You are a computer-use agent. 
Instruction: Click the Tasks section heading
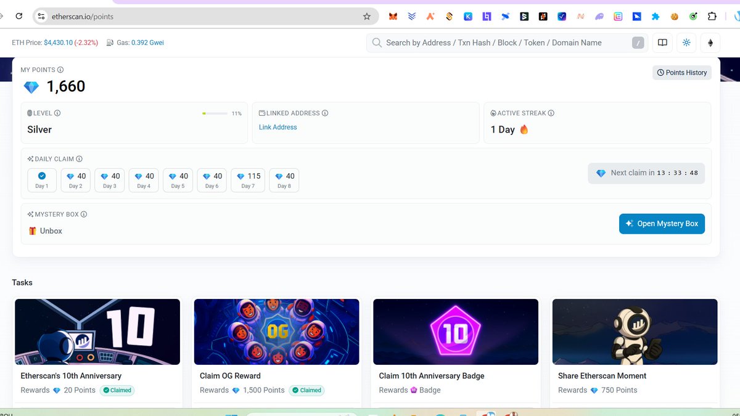[x=22, y=282]
